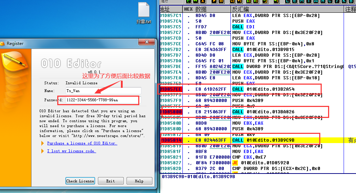Click the 地址 column header
The height and width of the screenshot is (193, 356).
pyautogui.click(x=171, y=9)
